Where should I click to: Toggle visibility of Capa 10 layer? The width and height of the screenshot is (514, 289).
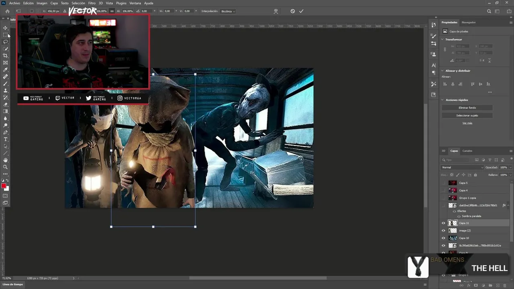443,238
